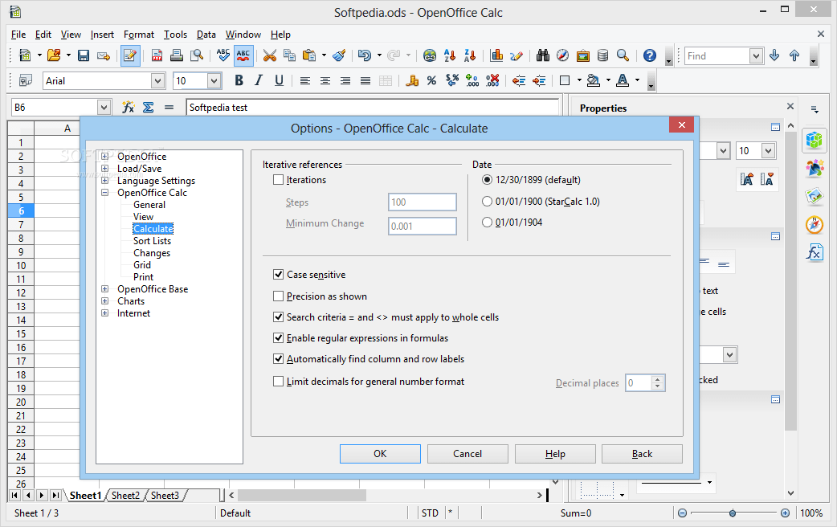Expand the Load/Save tree node

click(x=105, y=168)
